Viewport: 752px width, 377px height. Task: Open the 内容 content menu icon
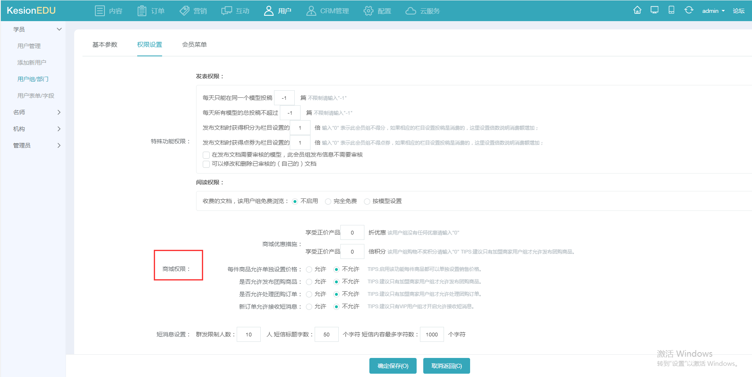pyautogui.click(x=100, y=11)
